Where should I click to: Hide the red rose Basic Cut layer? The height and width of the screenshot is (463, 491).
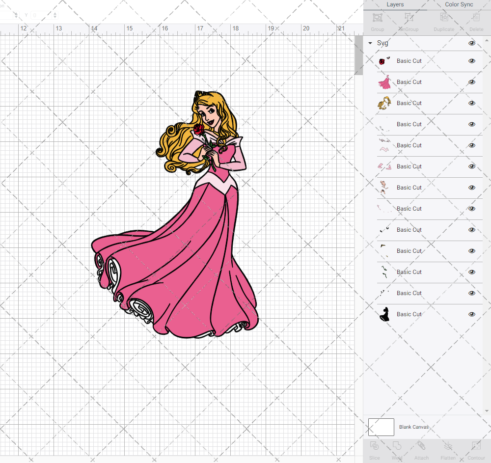(472, 61)
